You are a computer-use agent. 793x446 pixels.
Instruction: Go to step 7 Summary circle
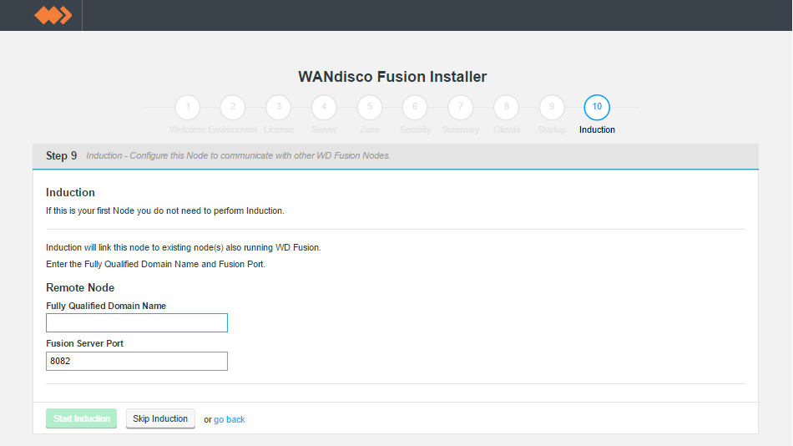[x=460, y=107]
